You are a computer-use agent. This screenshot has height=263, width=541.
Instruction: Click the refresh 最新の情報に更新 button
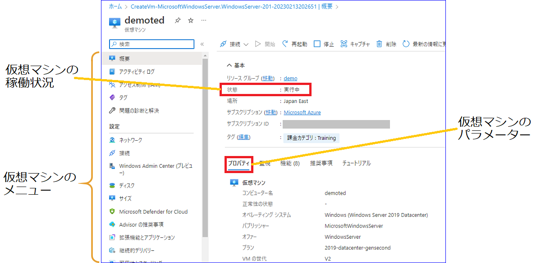pos(424,44)
